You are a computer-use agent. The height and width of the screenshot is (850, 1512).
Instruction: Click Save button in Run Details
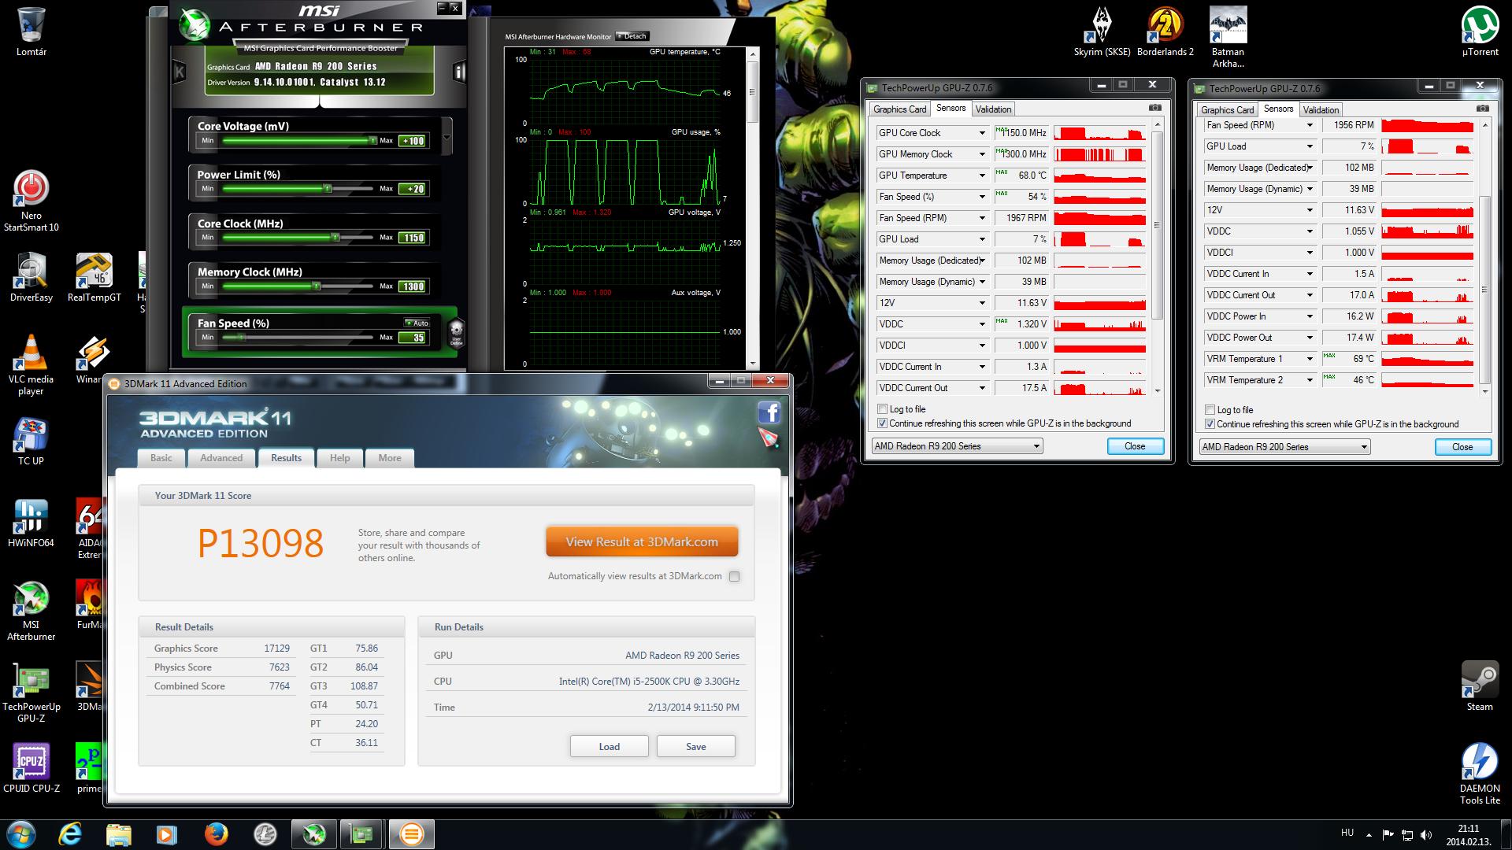pos(696,746)
